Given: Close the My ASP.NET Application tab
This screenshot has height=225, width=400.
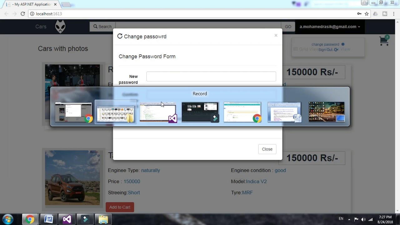Looking at the screenshot, I should (x=55, y=4).
